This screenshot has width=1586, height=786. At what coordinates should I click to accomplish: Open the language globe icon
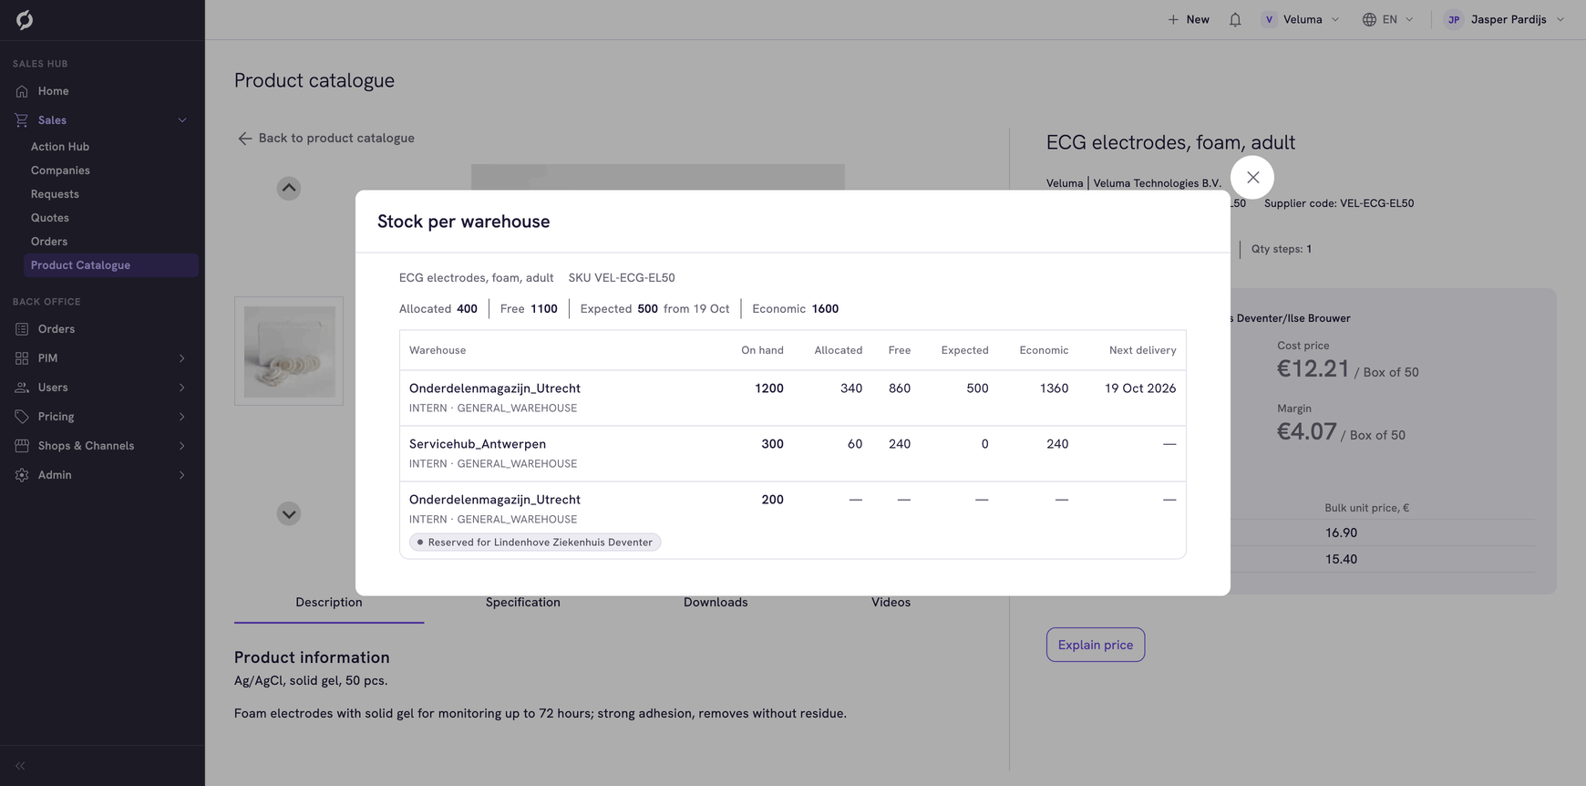point(1369,19)
